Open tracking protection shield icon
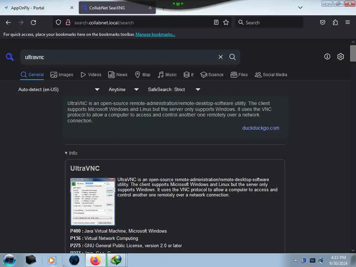 pos(58,23)
